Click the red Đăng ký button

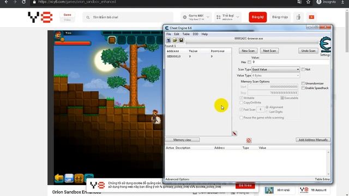[x=258, y=17]
